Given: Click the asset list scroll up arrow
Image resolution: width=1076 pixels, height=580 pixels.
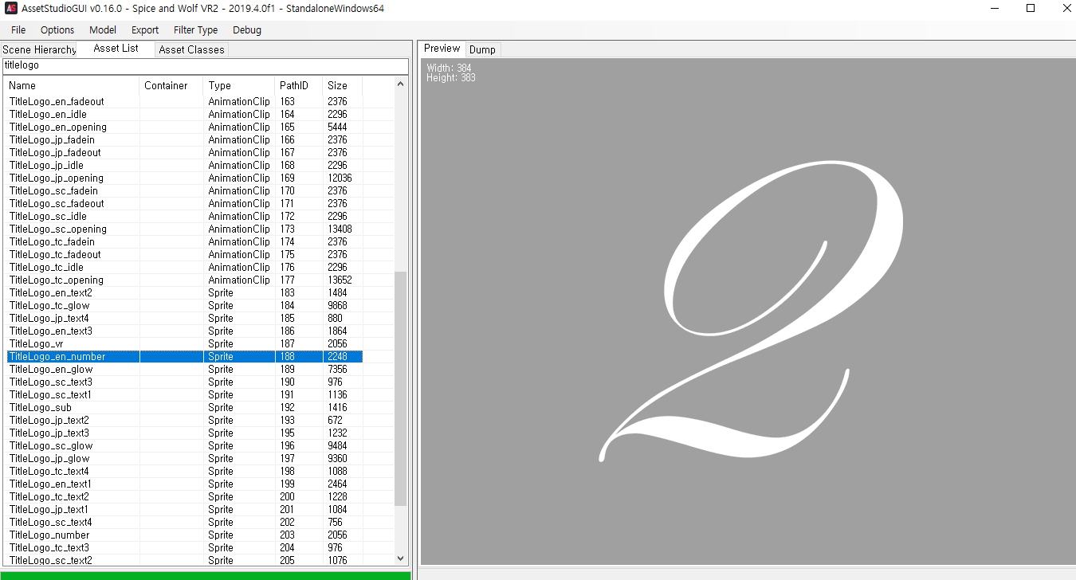Looking at the screenshot, I should point(401,84).
